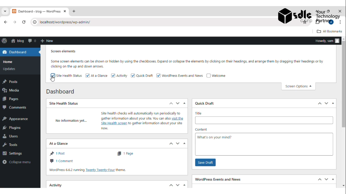Click the blog home icon in admin bar
The image size is (346, 194).
click(x=13, y=41)
